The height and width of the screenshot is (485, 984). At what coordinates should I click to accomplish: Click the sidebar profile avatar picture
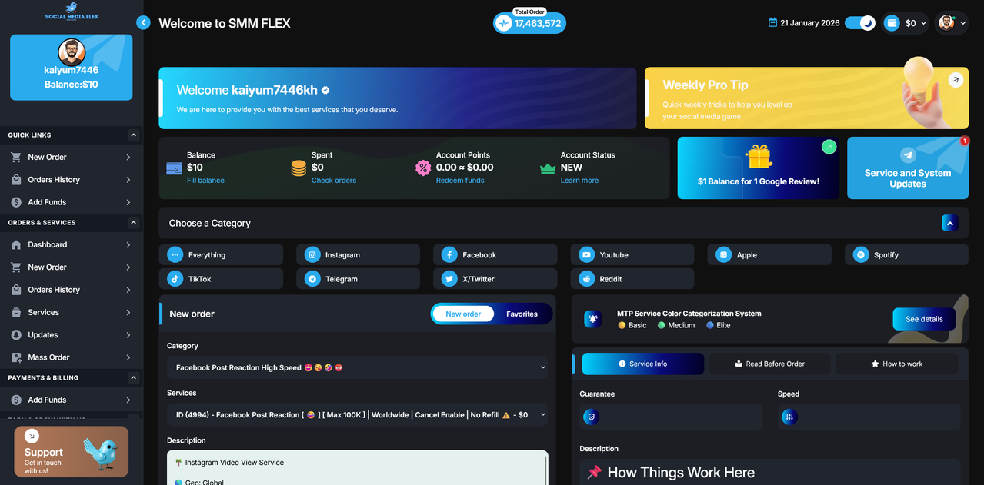[72, 52]
